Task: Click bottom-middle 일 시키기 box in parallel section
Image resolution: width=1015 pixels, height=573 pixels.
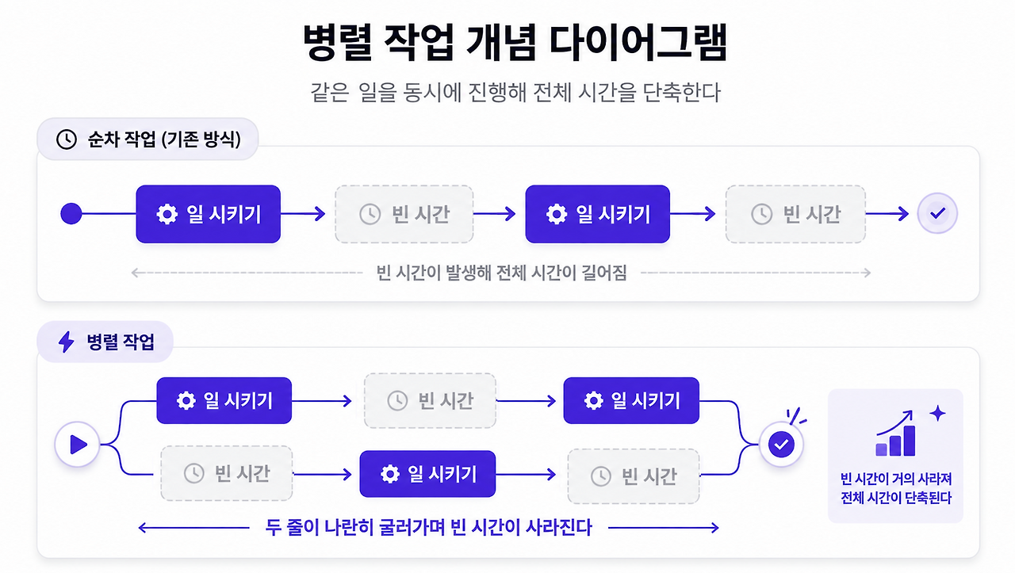Action: [x=428, y=474]
